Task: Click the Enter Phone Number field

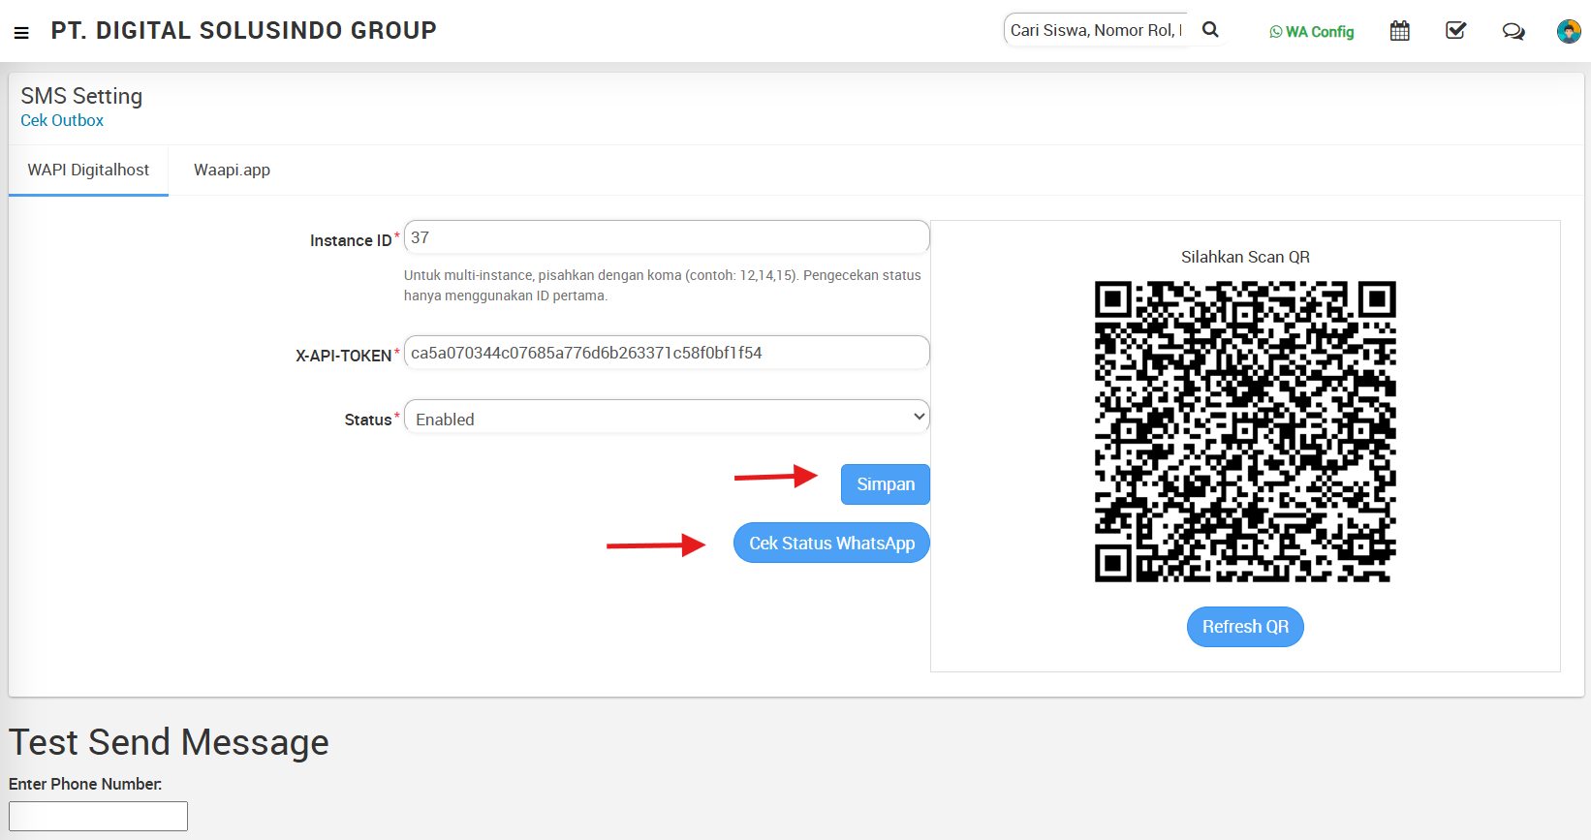Action: coord(98,816)
